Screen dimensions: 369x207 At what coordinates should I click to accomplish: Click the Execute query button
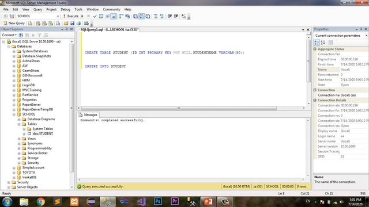coord(70,16)
